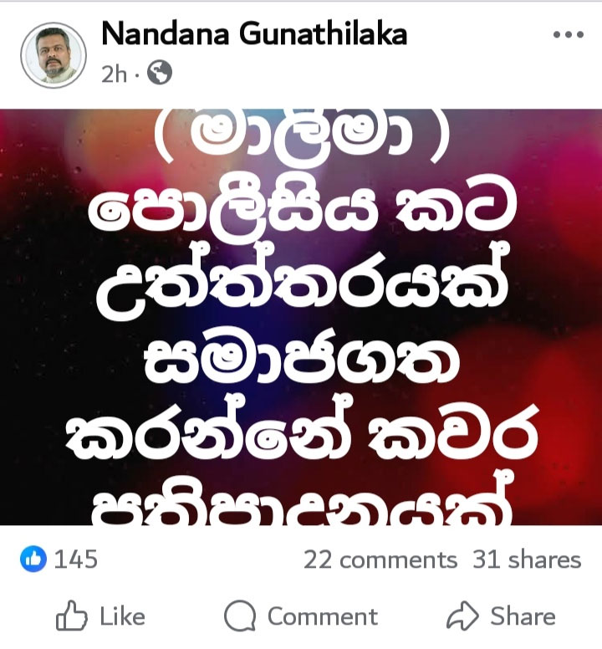Show the 22 comments

tap(380, 560)
